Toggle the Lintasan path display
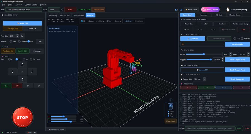The width and height of the screenshot is (251, 134). [x=128, y=21]
